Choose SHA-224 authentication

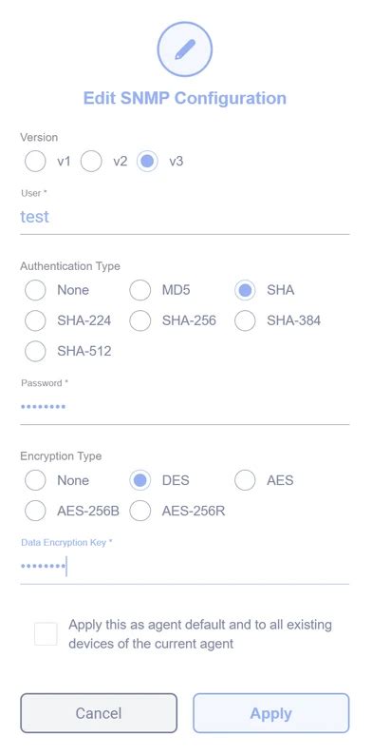click(x=35, y=320)
